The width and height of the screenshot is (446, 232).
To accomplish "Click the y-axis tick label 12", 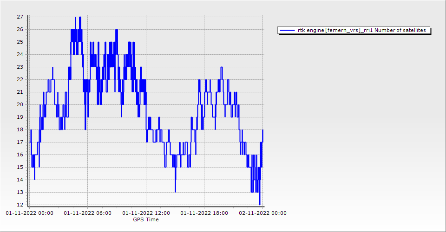I will pos(20,205).
